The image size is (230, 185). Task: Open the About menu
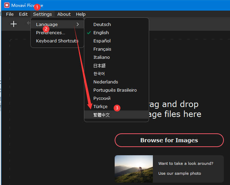[64, 14]
